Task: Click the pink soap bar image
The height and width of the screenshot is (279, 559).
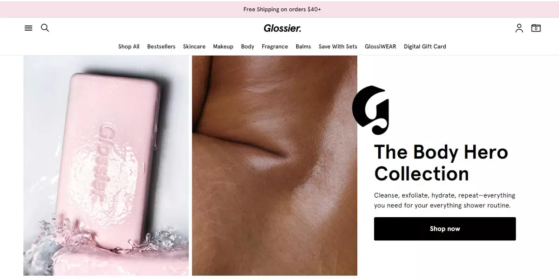Action: pos(106,166)
